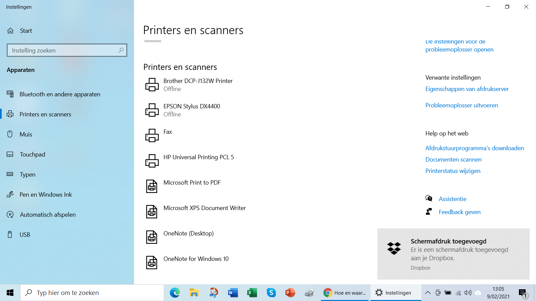The image size is (536, 301).
Task: Open the Dropbox Schermafdruk toegevoegd notification
Action: 453,254
